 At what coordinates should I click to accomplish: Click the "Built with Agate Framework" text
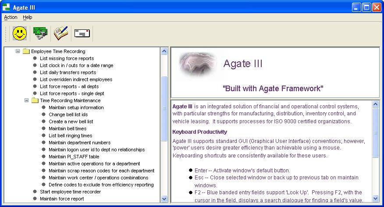(x=273, y=89)
